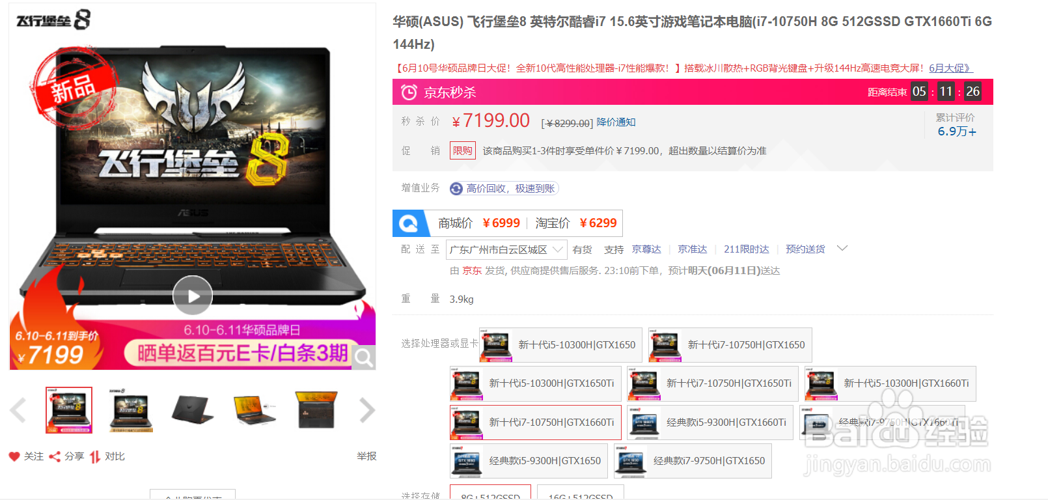
Task: Click the 商城价 ￥6999 price comparison
Action: [479, 223]
